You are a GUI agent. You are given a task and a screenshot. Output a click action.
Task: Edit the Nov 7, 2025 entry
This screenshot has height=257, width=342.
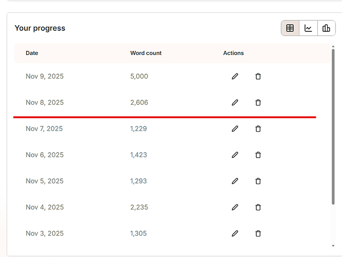pyautogui.click(x=235, y=129)
